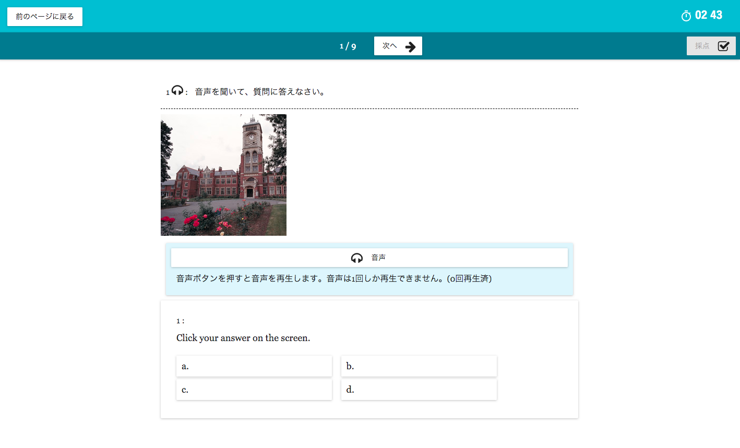Click the playback note 音声は1回しか再生できません
Viewport: 740px width, 448px height.
385,279
